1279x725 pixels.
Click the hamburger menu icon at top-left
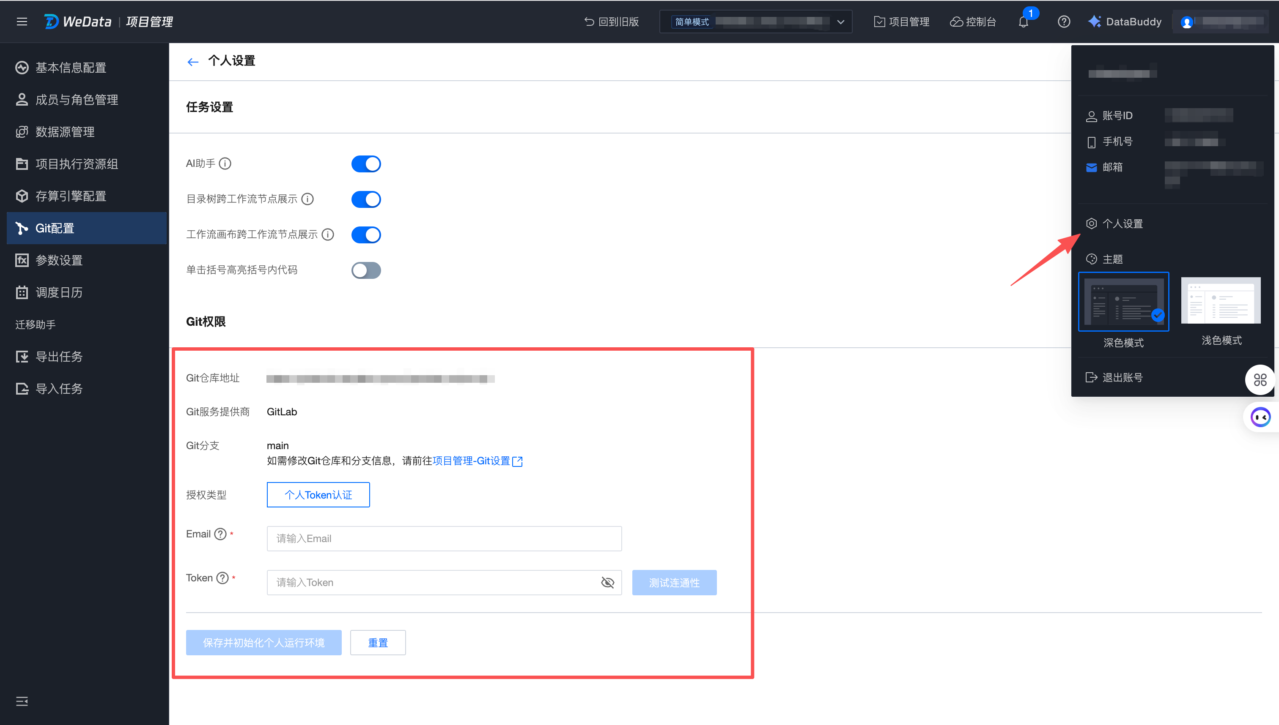22,22
